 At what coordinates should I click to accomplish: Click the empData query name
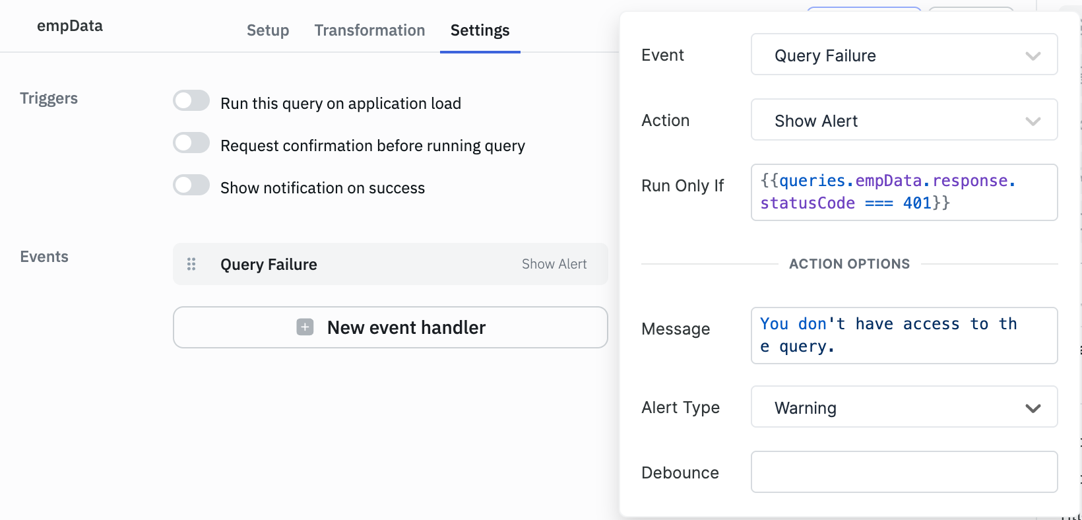(70, 26)
